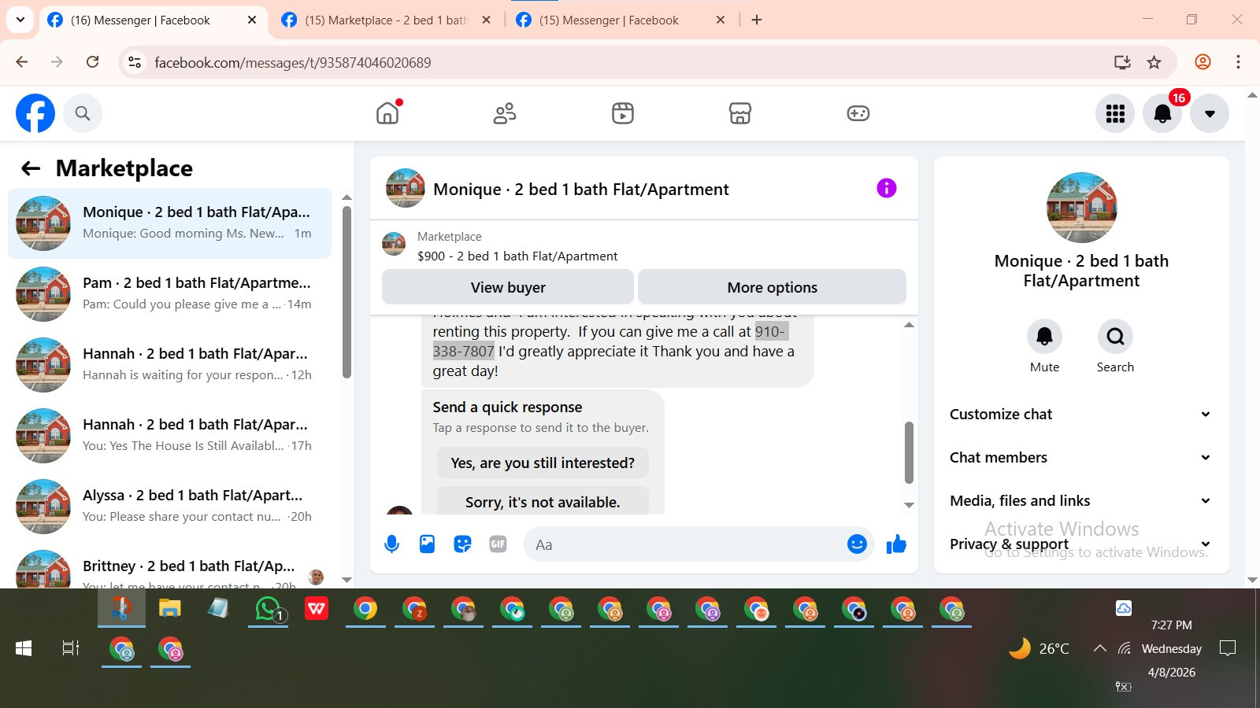The image size is (1260, 708).
Task: Mute this conversation with bell icon
Action: (1044, 337)
